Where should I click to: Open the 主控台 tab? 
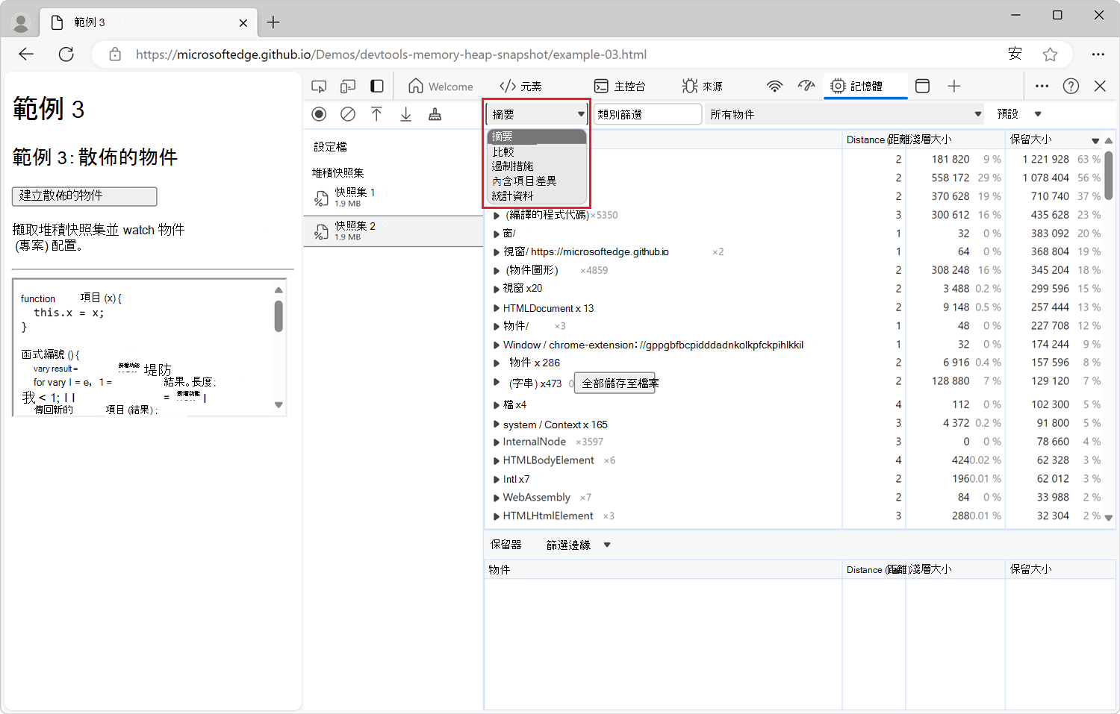point(620,87)
